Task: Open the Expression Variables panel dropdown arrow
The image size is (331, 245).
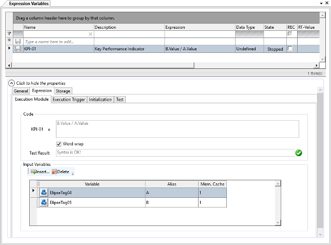Action: pos(321,3)
